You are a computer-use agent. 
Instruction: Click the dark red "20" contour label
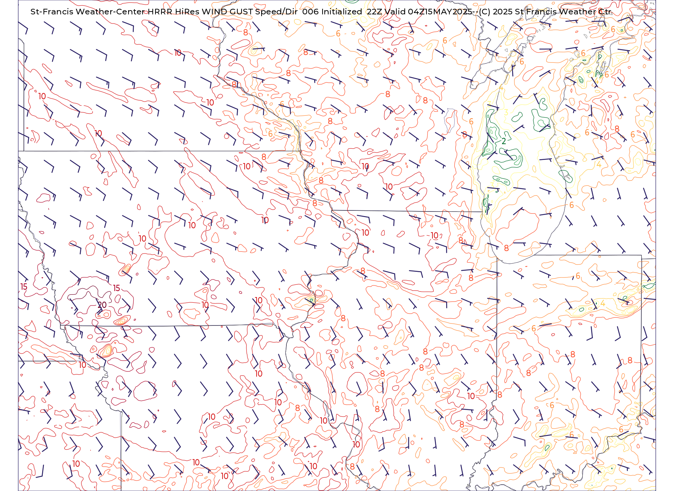(102, 305)
